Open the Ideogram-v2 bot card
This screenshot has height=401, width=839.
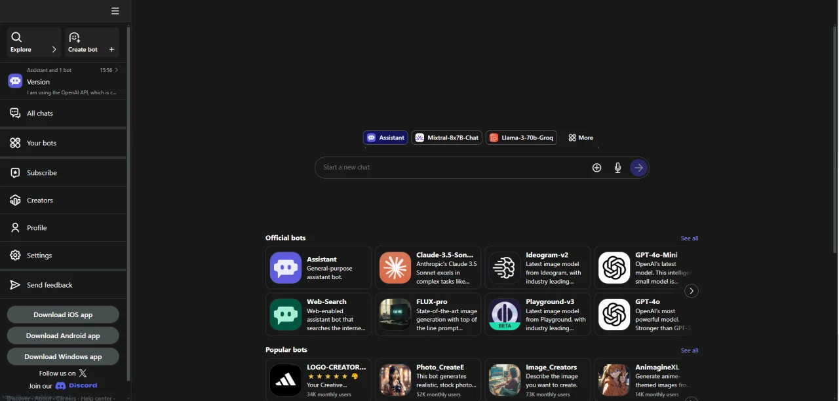tap(537, 267)
